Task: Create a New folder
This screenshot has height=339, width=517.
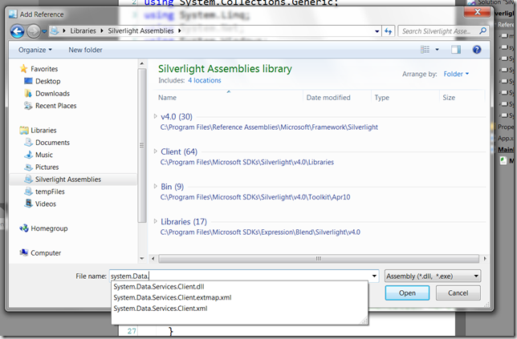Action: coord(85,50)
